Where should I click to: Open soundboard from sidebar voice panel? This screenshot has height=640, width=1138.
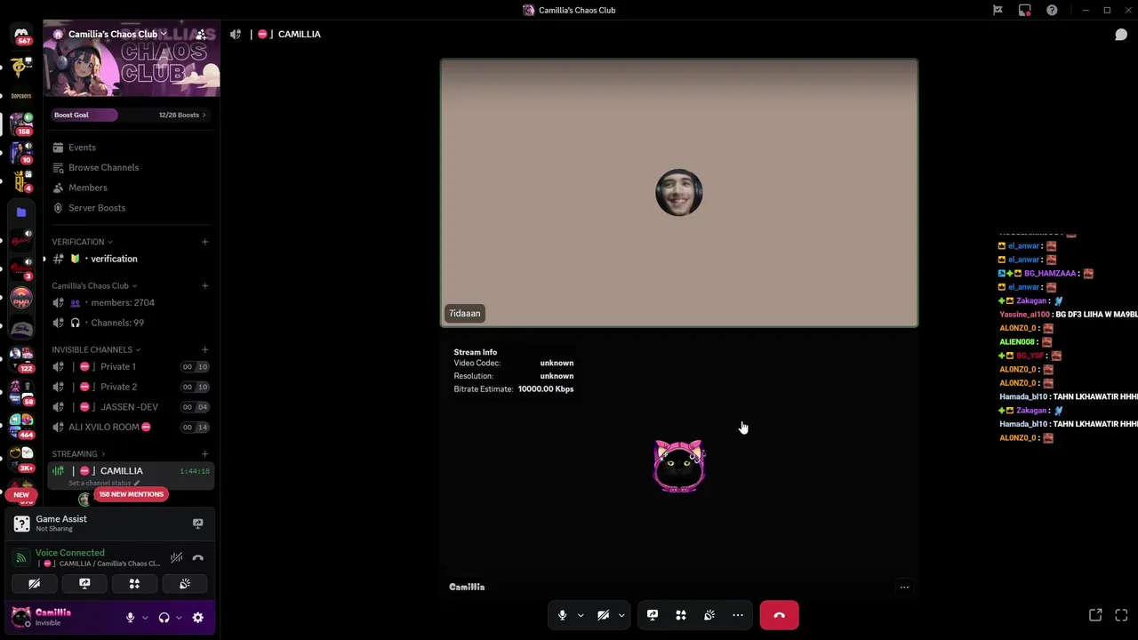coord(185,584)
